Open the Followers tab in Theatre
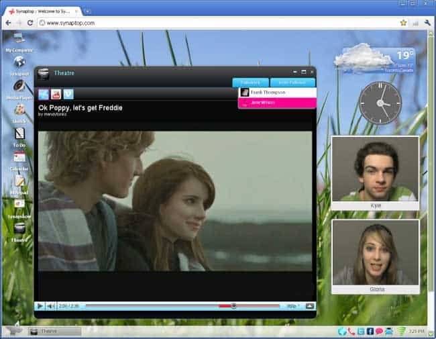 click(251, 83)
